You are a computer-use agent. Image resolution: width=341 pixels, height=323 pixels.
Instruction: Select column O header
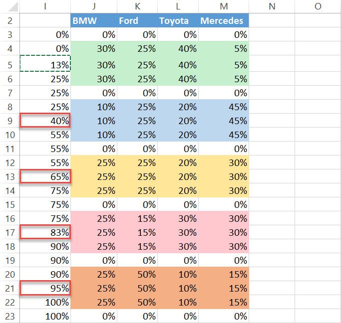(318, 6)
